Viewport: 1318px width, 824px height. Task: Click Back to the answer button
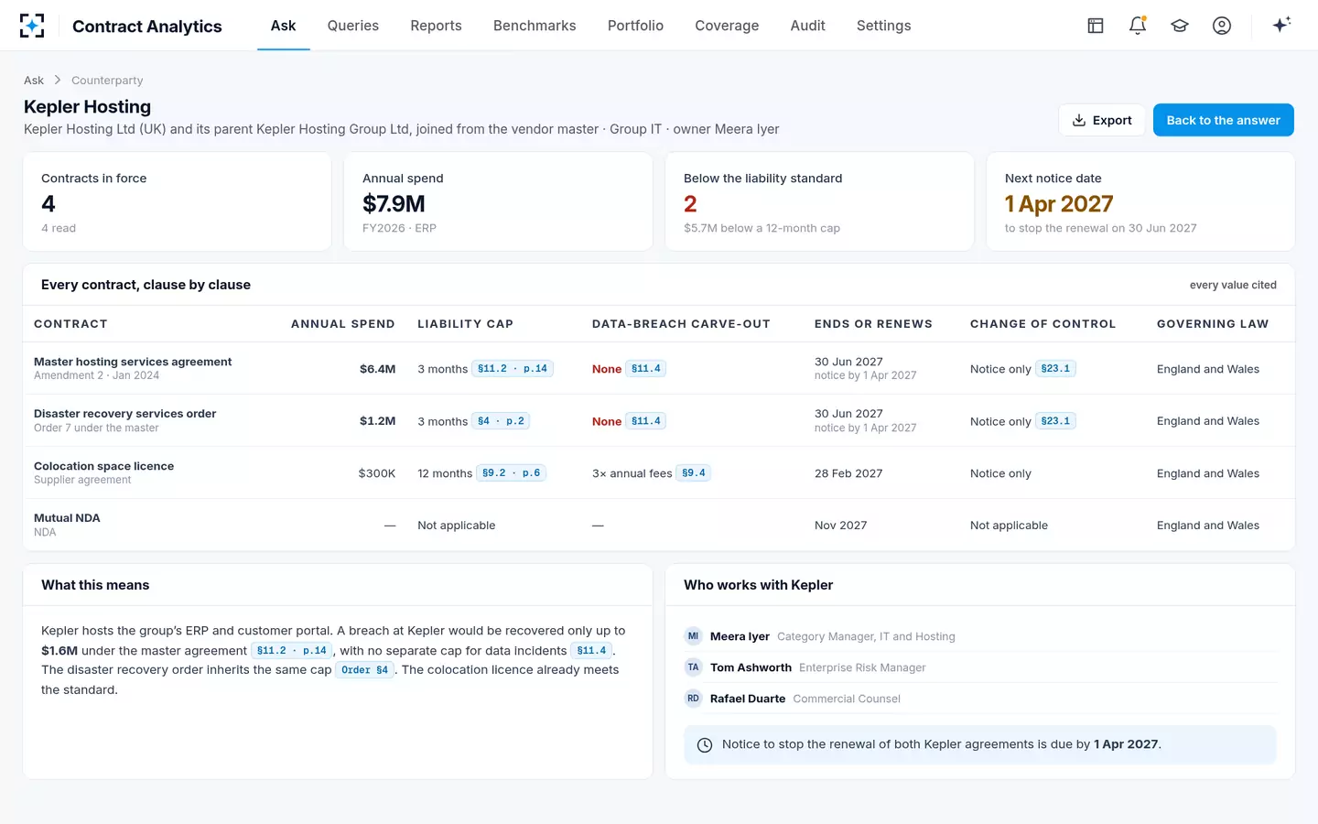pos(1223,120)
